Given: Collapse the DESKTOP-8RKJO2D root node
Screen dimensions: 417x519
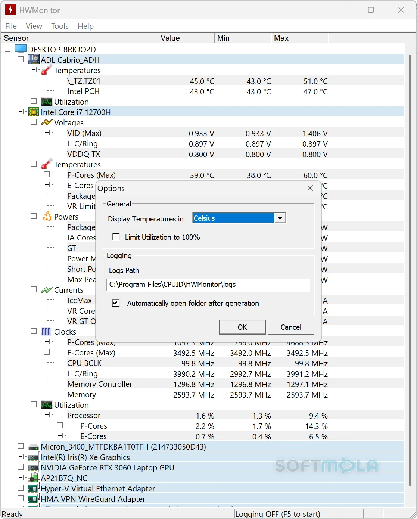Looking at the screenshot, I should (x=7, y=49).
